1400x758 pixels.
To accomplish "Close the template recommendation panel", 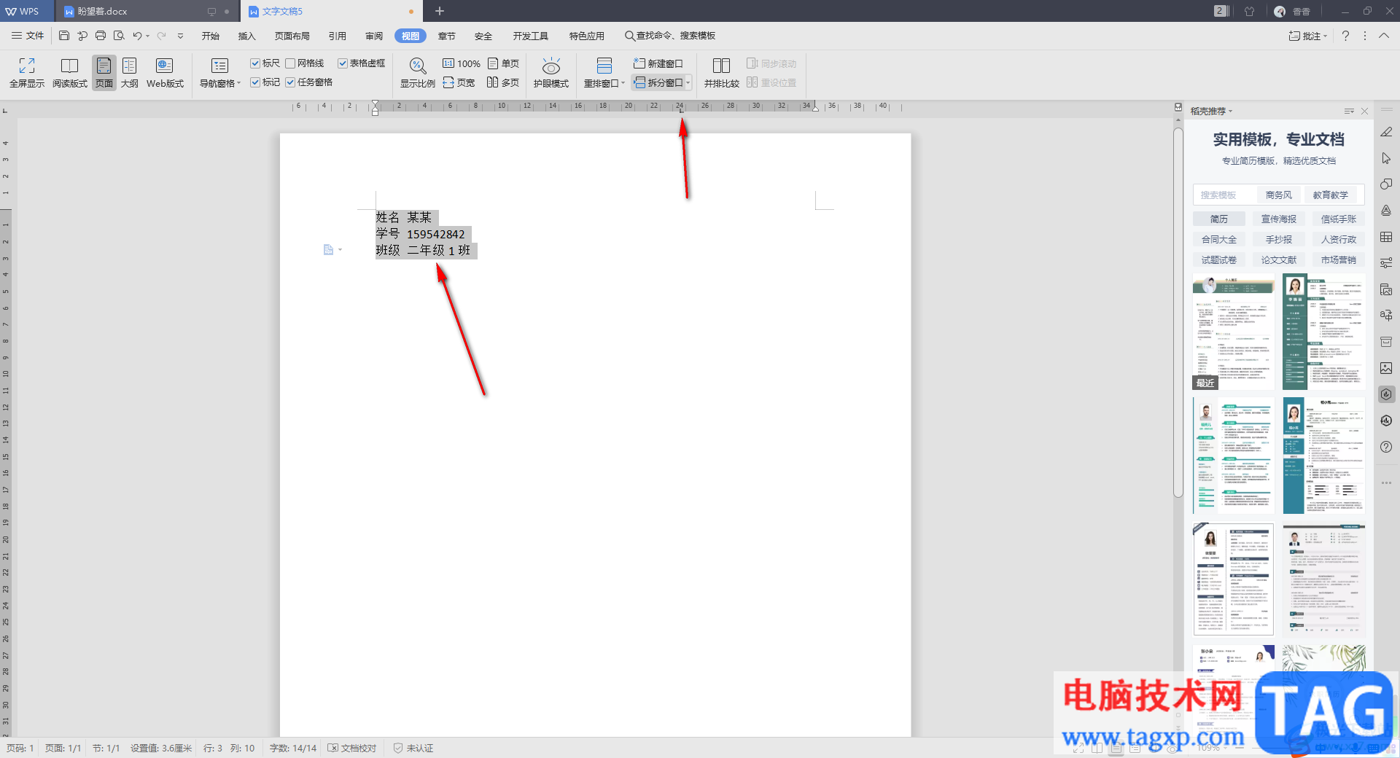I will click(x=1364, y=112).
